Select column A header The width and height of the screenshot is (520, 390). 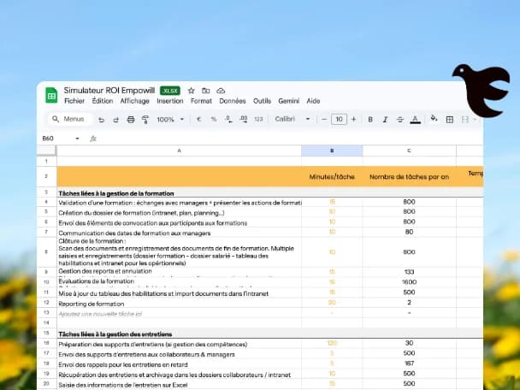pyautogui.click(x=179, y=151)
